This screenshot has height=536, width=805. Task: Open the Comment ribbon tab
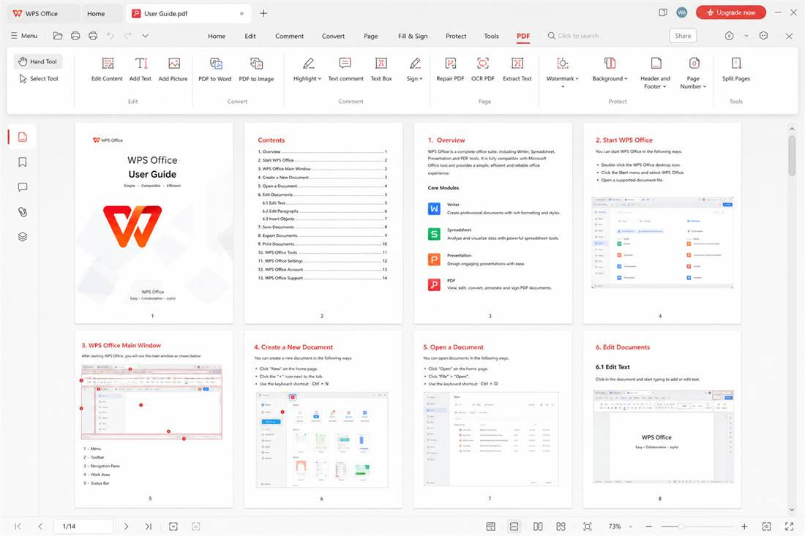290,36
